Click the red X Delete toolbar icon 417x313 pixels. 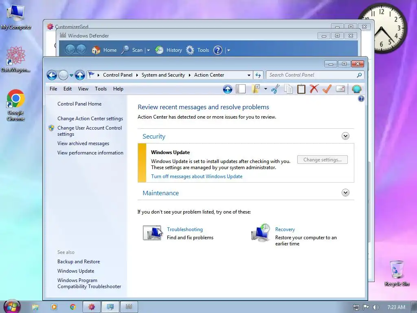point(314,88)
